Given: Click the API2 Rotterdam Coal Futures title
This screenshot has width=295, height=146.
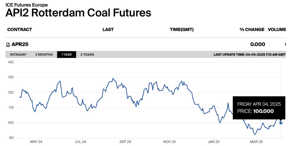Looking at the screenshot, I should pyautogui.click(x=78, y=13).
